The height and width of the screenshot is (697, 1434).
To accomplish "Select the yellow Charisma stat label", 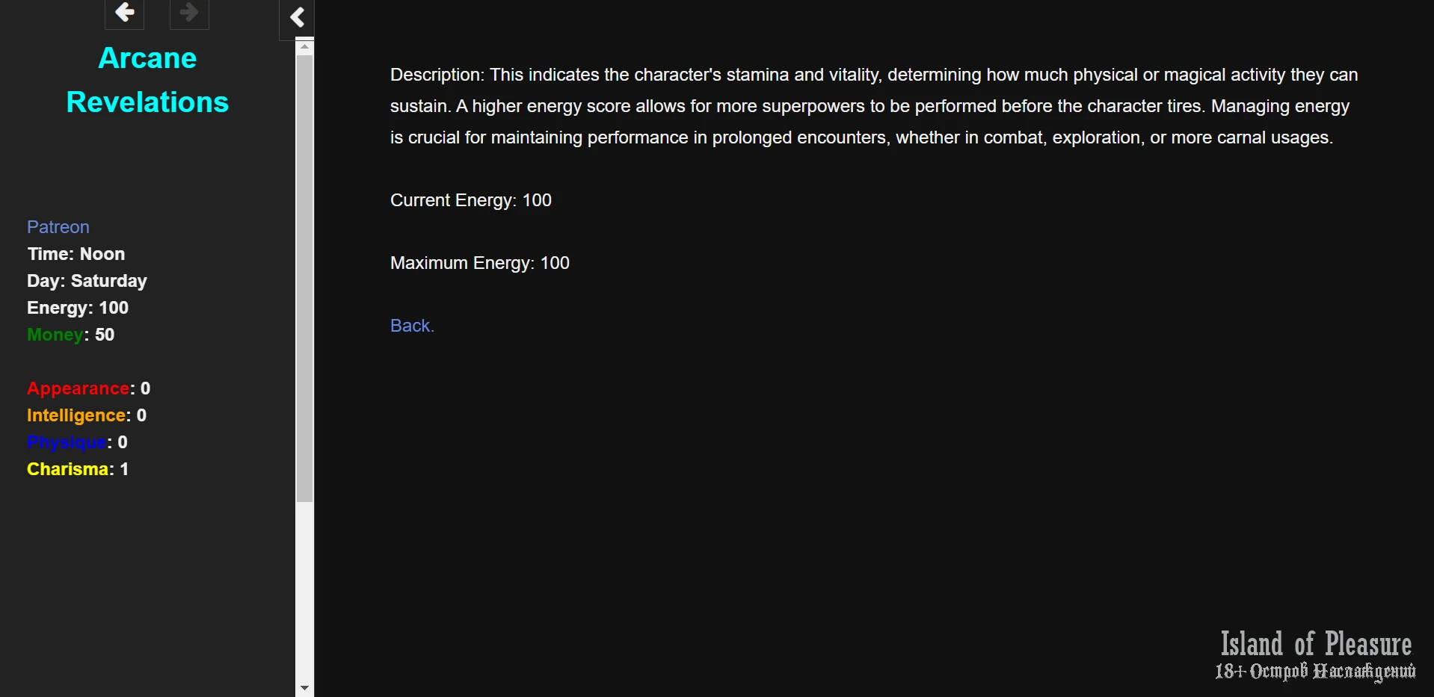I will click(67, 469).
